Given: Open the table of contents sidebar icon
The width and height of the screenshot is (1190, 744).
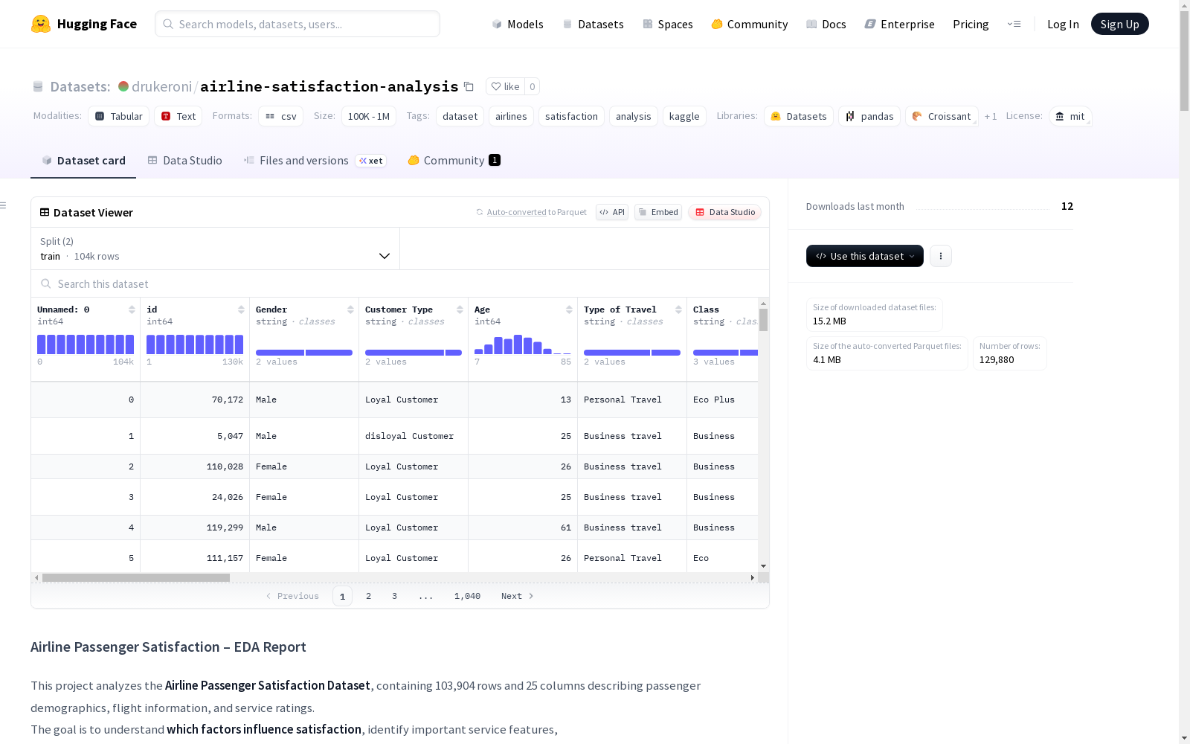Looking at the screenshot, I should (4, 205).
